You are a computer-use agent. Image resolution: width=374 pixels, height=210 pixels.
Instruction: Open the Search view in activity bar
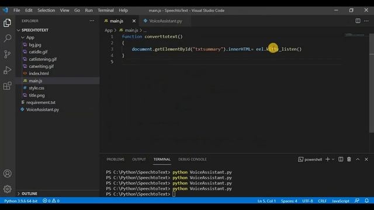coord(7,38)
